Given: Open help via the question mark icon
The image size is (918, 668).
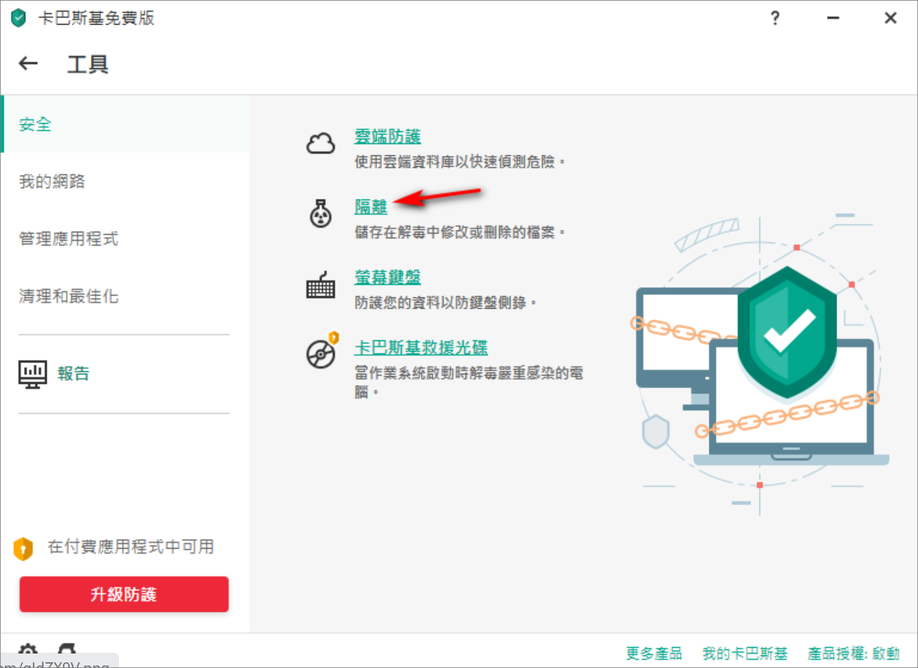Looking at the screenshot, I should pos(775,18).
